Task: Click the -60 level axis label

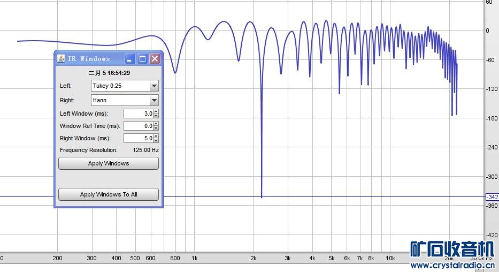Action: (x=490, y=60)
